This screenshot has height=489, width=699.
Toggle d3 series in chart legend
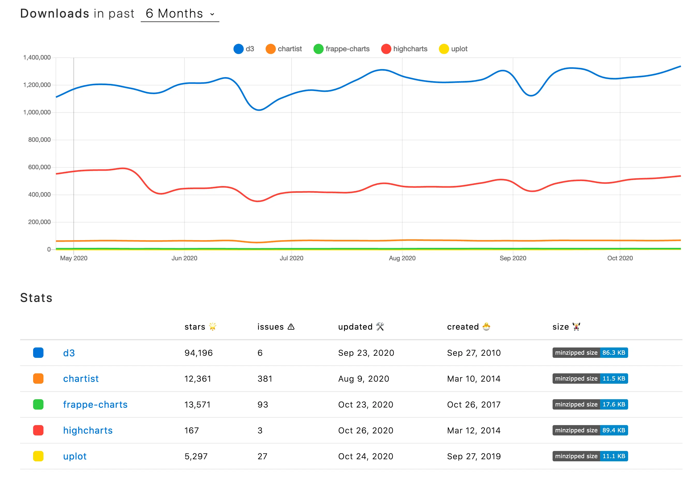[244, 49]
